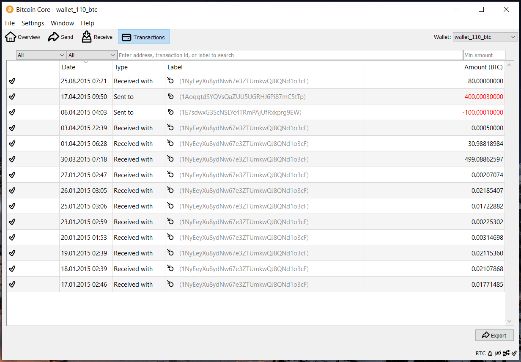521x362 pixels.
Task: Select the 0.01771485 amount cell
Action: tap(434, 284)
